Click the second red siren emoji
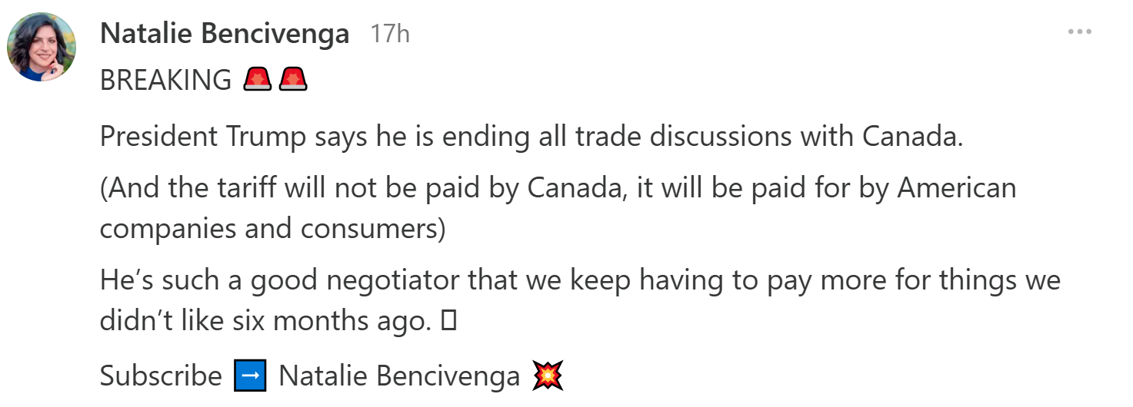This screenshot has height=407, width=1133. [x=293, y=79]
